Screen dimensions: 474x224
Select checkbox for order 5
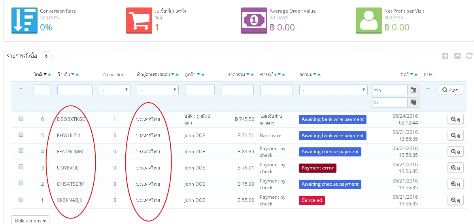[21, 135]
